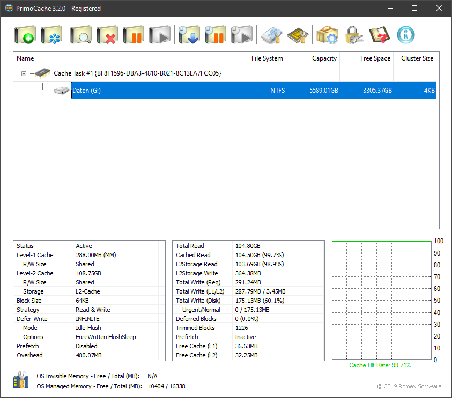Click the cache hit rate graph
The image size is (452, 398).
[382, 300]
